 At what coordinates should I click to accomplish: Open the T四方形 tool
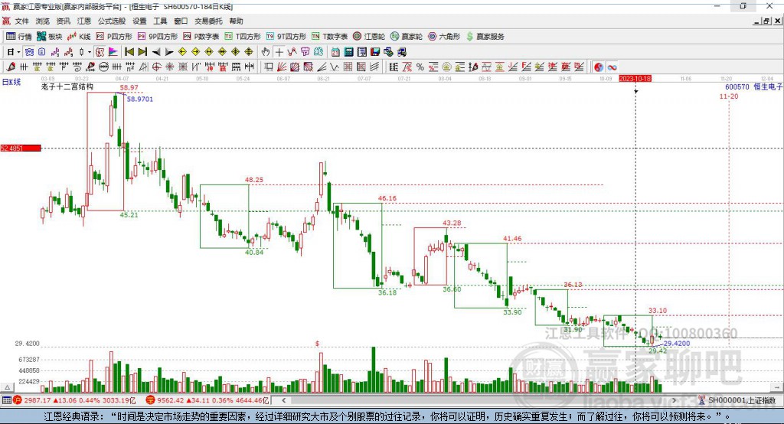pyautogui.click(x=243, y=37)
